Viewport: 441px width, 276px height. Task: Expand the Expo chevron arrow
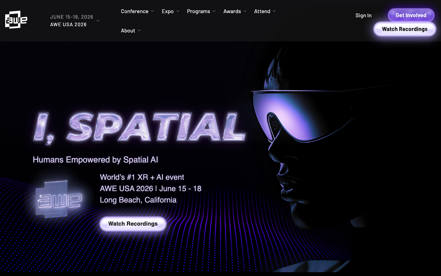(x=178, y=11)
